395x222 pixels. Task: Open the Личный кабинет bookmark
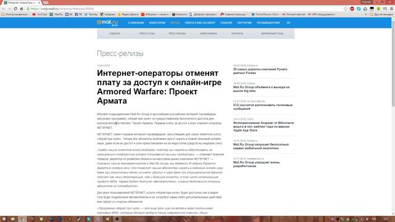coord(294,14)
